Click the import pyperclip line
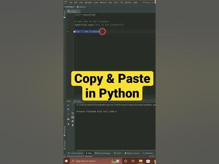219x164 pixels. point(85,15)
